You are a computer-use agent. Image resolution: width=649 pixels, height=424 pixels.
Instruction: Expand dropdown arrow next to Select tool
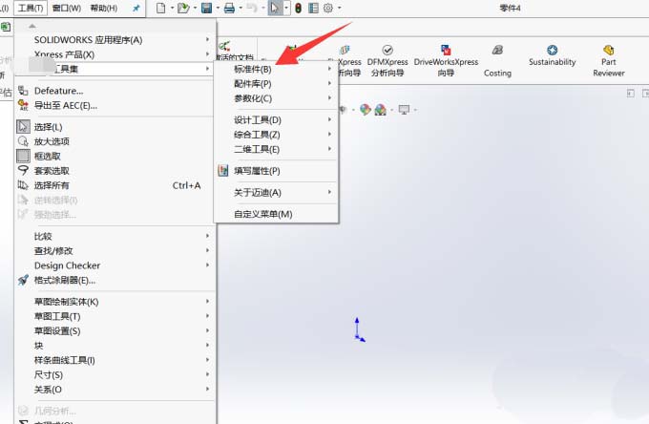tap(286, 8)
